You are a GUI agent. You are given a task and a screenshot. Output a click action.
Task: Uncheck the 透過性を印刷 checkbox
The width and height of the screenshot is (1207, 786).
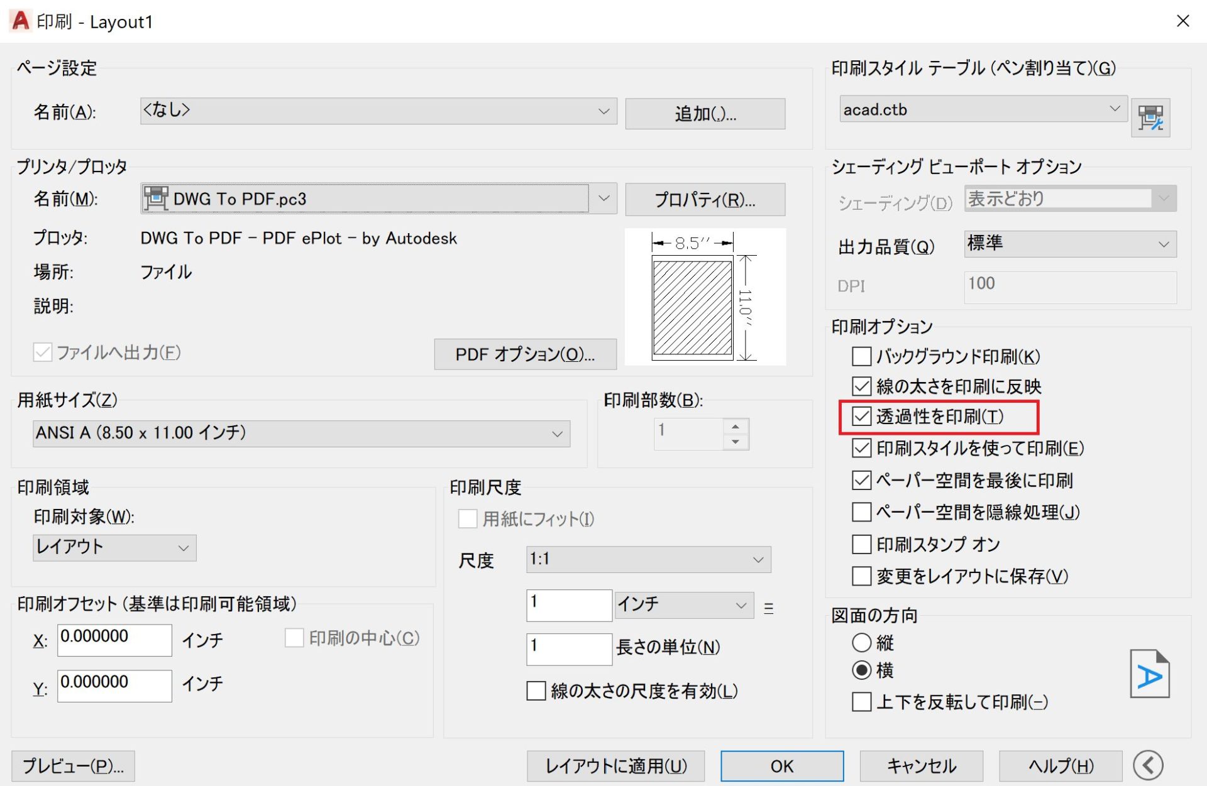click(x=861, y=417)
